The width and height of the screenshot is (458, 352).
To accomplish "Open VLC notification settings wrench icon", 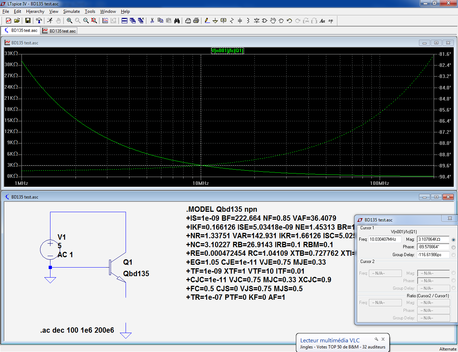I will (x=376, y=339).
